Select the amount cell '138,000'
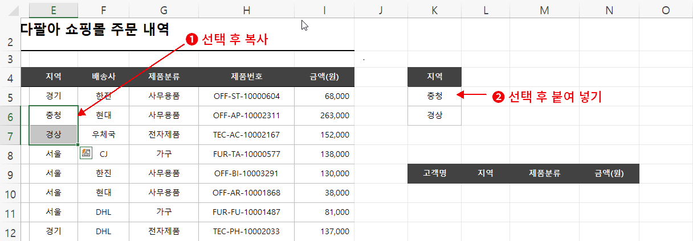 point(324,154)
